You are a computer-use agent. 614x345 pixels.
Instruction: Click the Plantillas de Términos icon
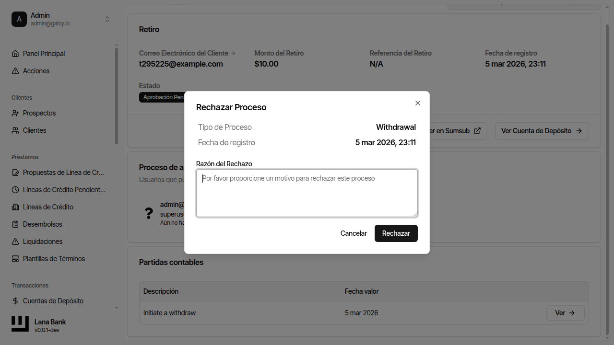click(15, 259)
